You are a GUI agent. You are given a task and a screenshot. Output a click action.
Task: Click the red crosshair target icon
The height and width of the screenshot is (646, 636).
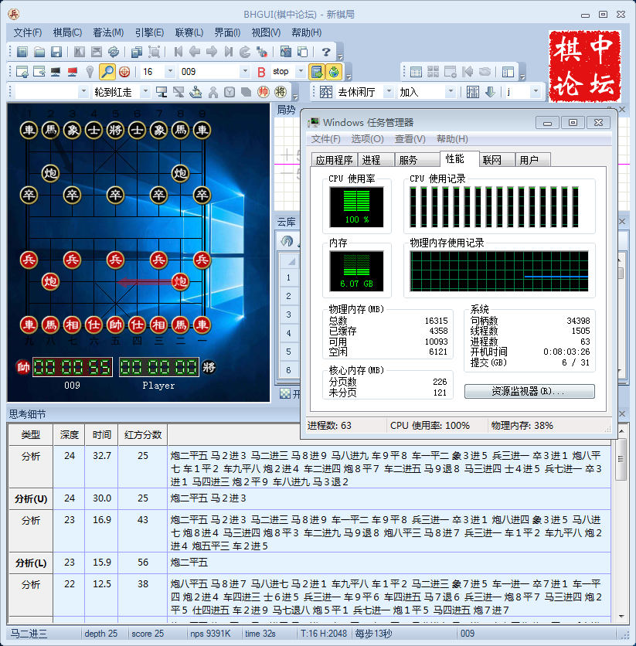tap(124, 72)
